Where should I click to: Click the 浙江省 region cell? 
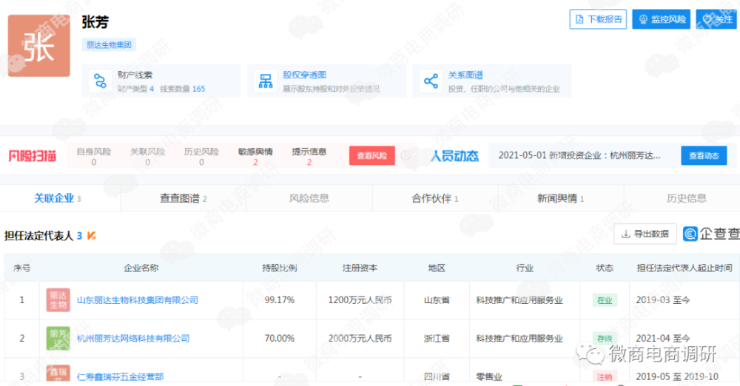437,339
